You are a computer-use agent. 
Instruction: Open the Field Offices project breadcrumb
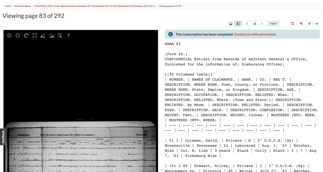95,6
